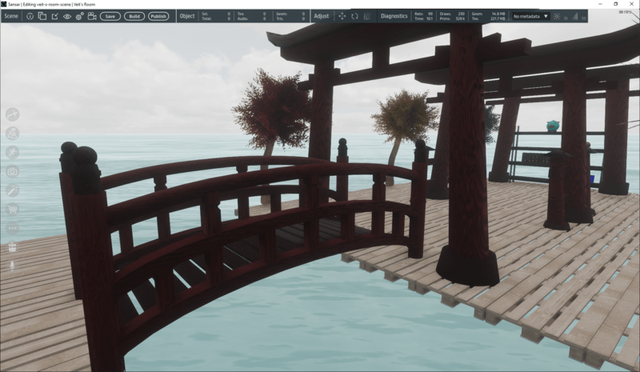Click the edit/export scene icon
640x372 pixels.
(x=54, y=16)
